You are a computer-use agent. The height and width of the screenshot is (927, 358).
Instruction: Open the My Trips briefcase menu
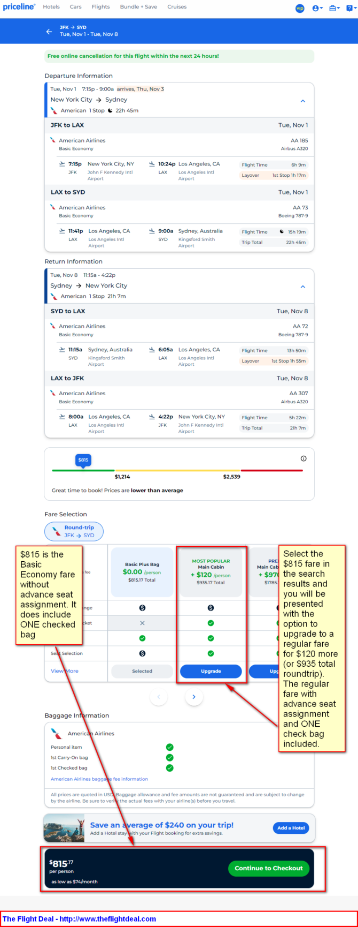[x=334, y=8]
